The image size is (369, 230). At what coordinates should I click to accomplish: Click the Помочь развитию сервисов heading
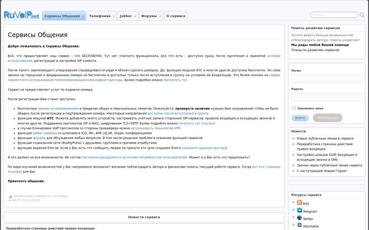pos(315,28)
